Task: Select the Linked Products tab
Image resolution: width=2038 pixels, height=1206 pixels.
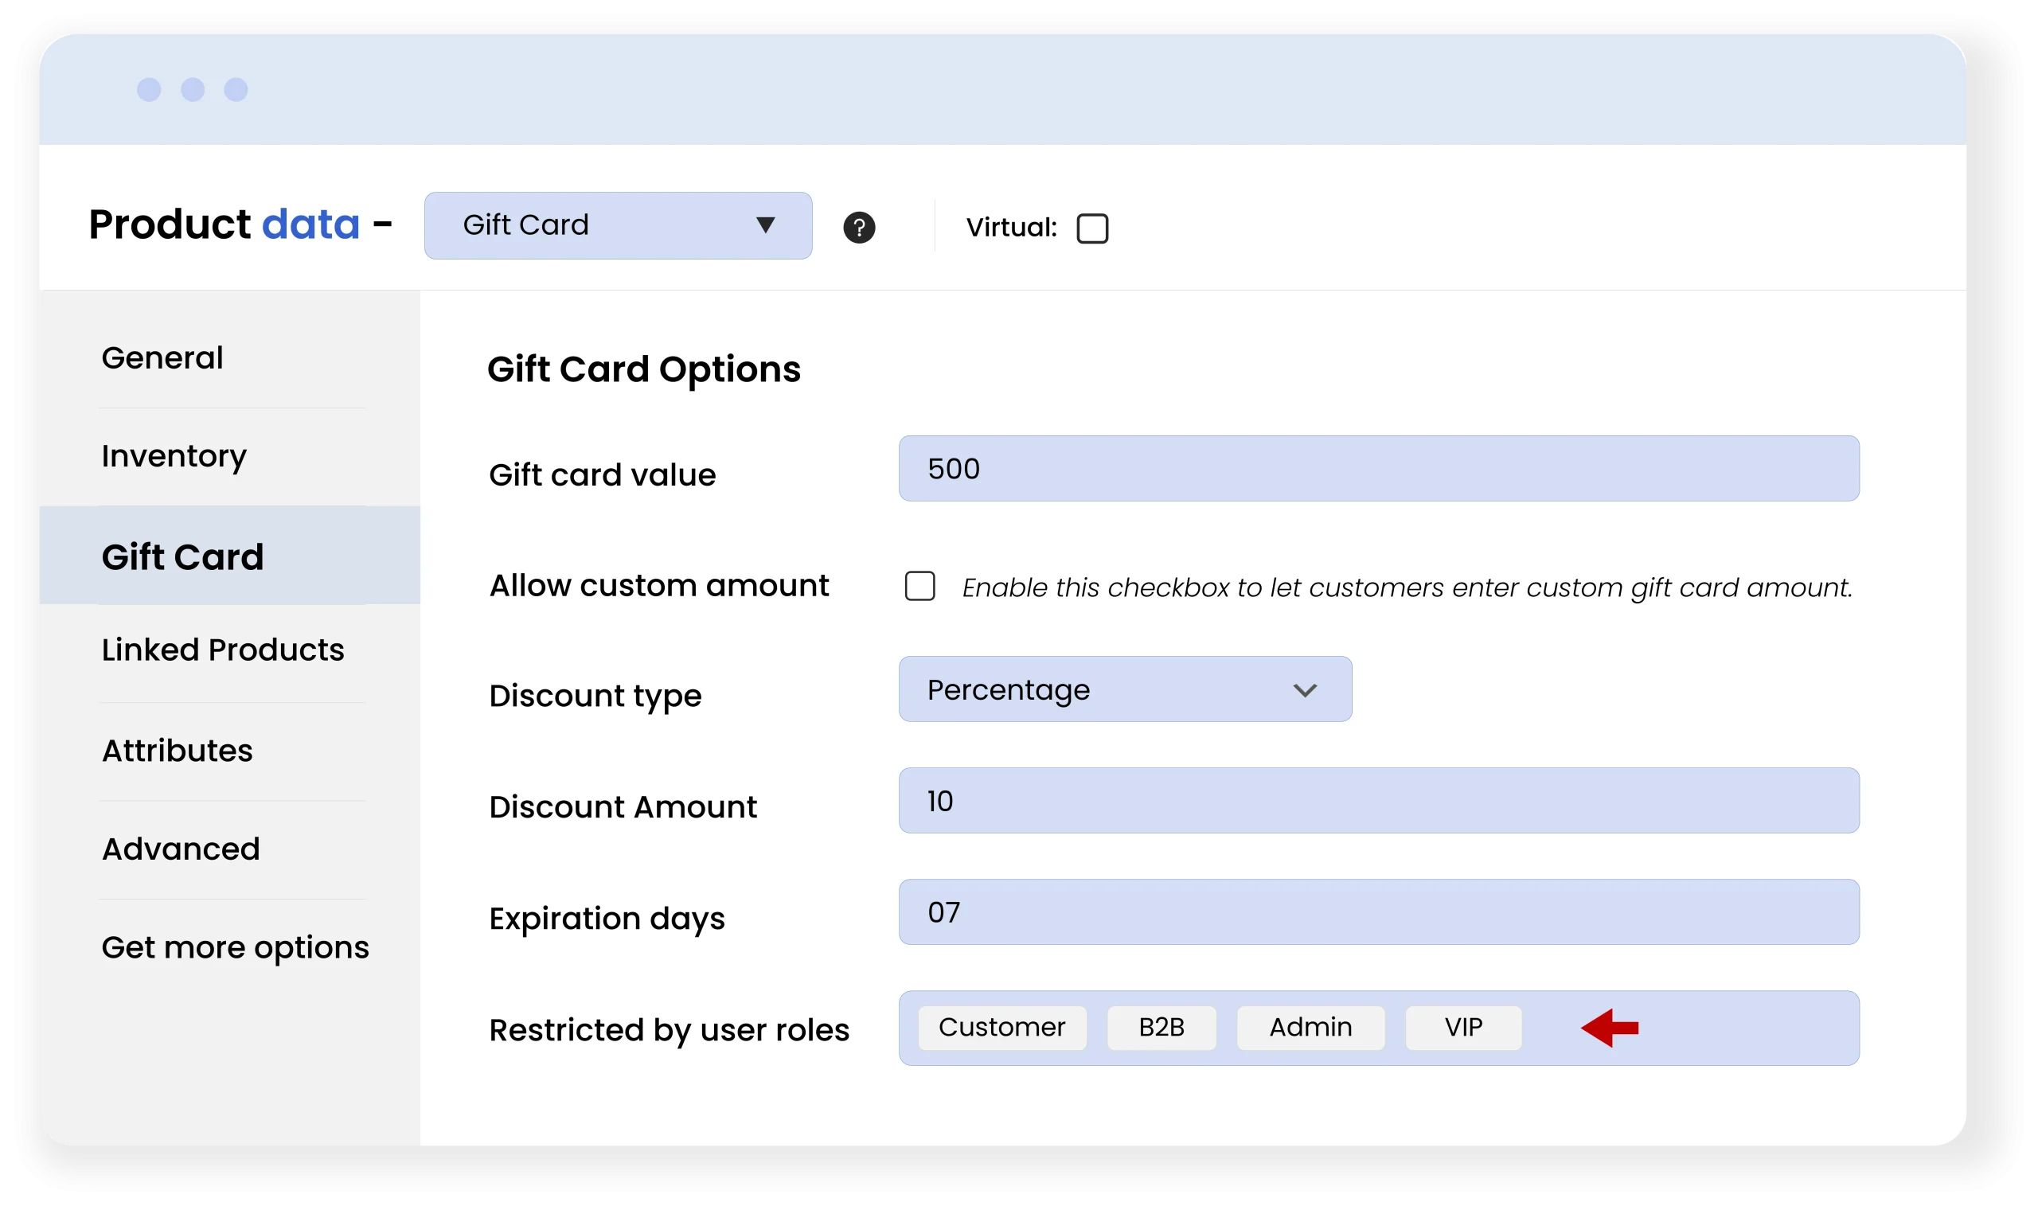Action: coord(223,650)
